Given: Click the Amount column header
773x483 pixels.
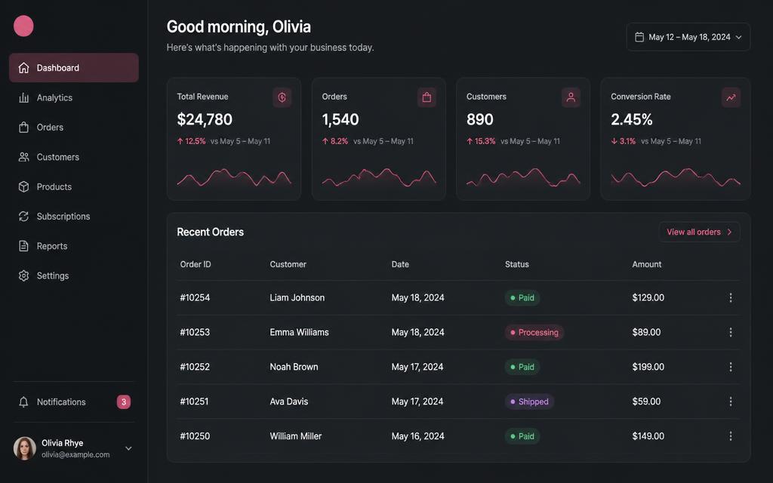Looking at the screenshot, I should click(647, 264).
